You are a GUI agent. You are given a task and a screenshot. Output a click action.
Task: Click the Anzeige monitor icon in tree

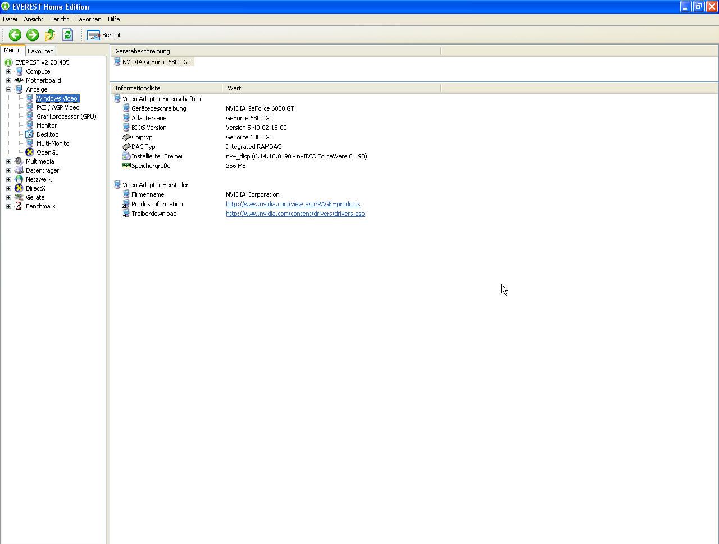[x=19, y=89]
